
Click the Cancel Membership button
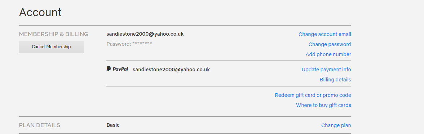click(x=51, y=47)
